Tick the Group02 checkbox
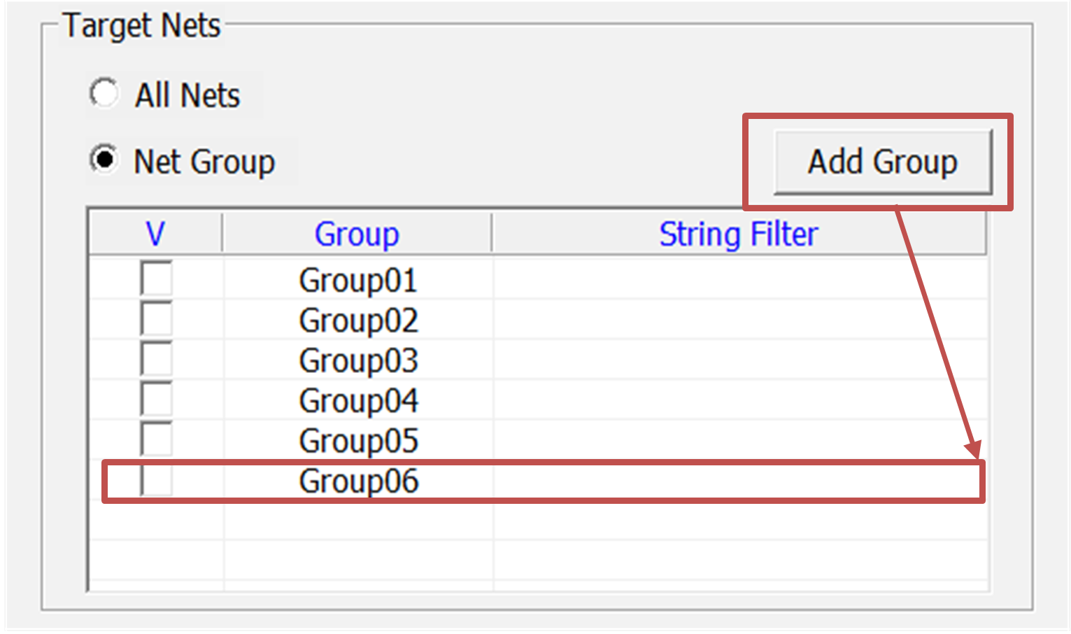This screenshot has height=634, width=1071. pos(156,319)
